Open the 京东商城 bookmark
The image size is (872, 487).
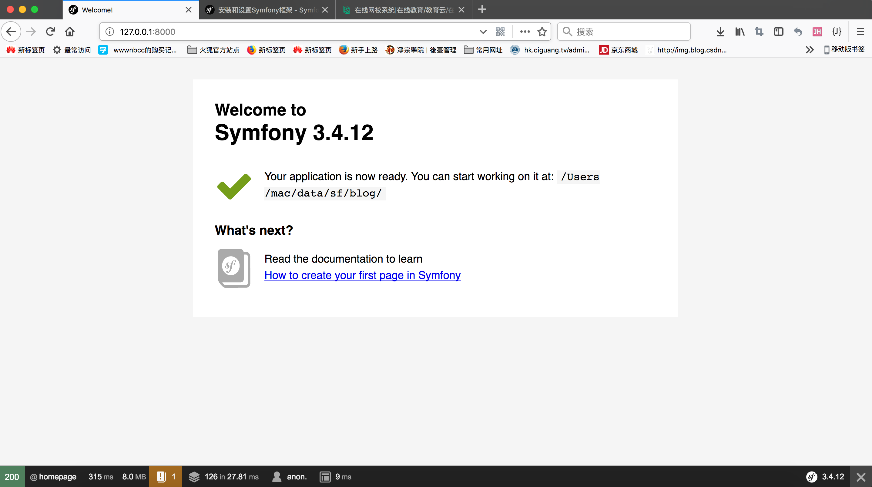[618, 50]
